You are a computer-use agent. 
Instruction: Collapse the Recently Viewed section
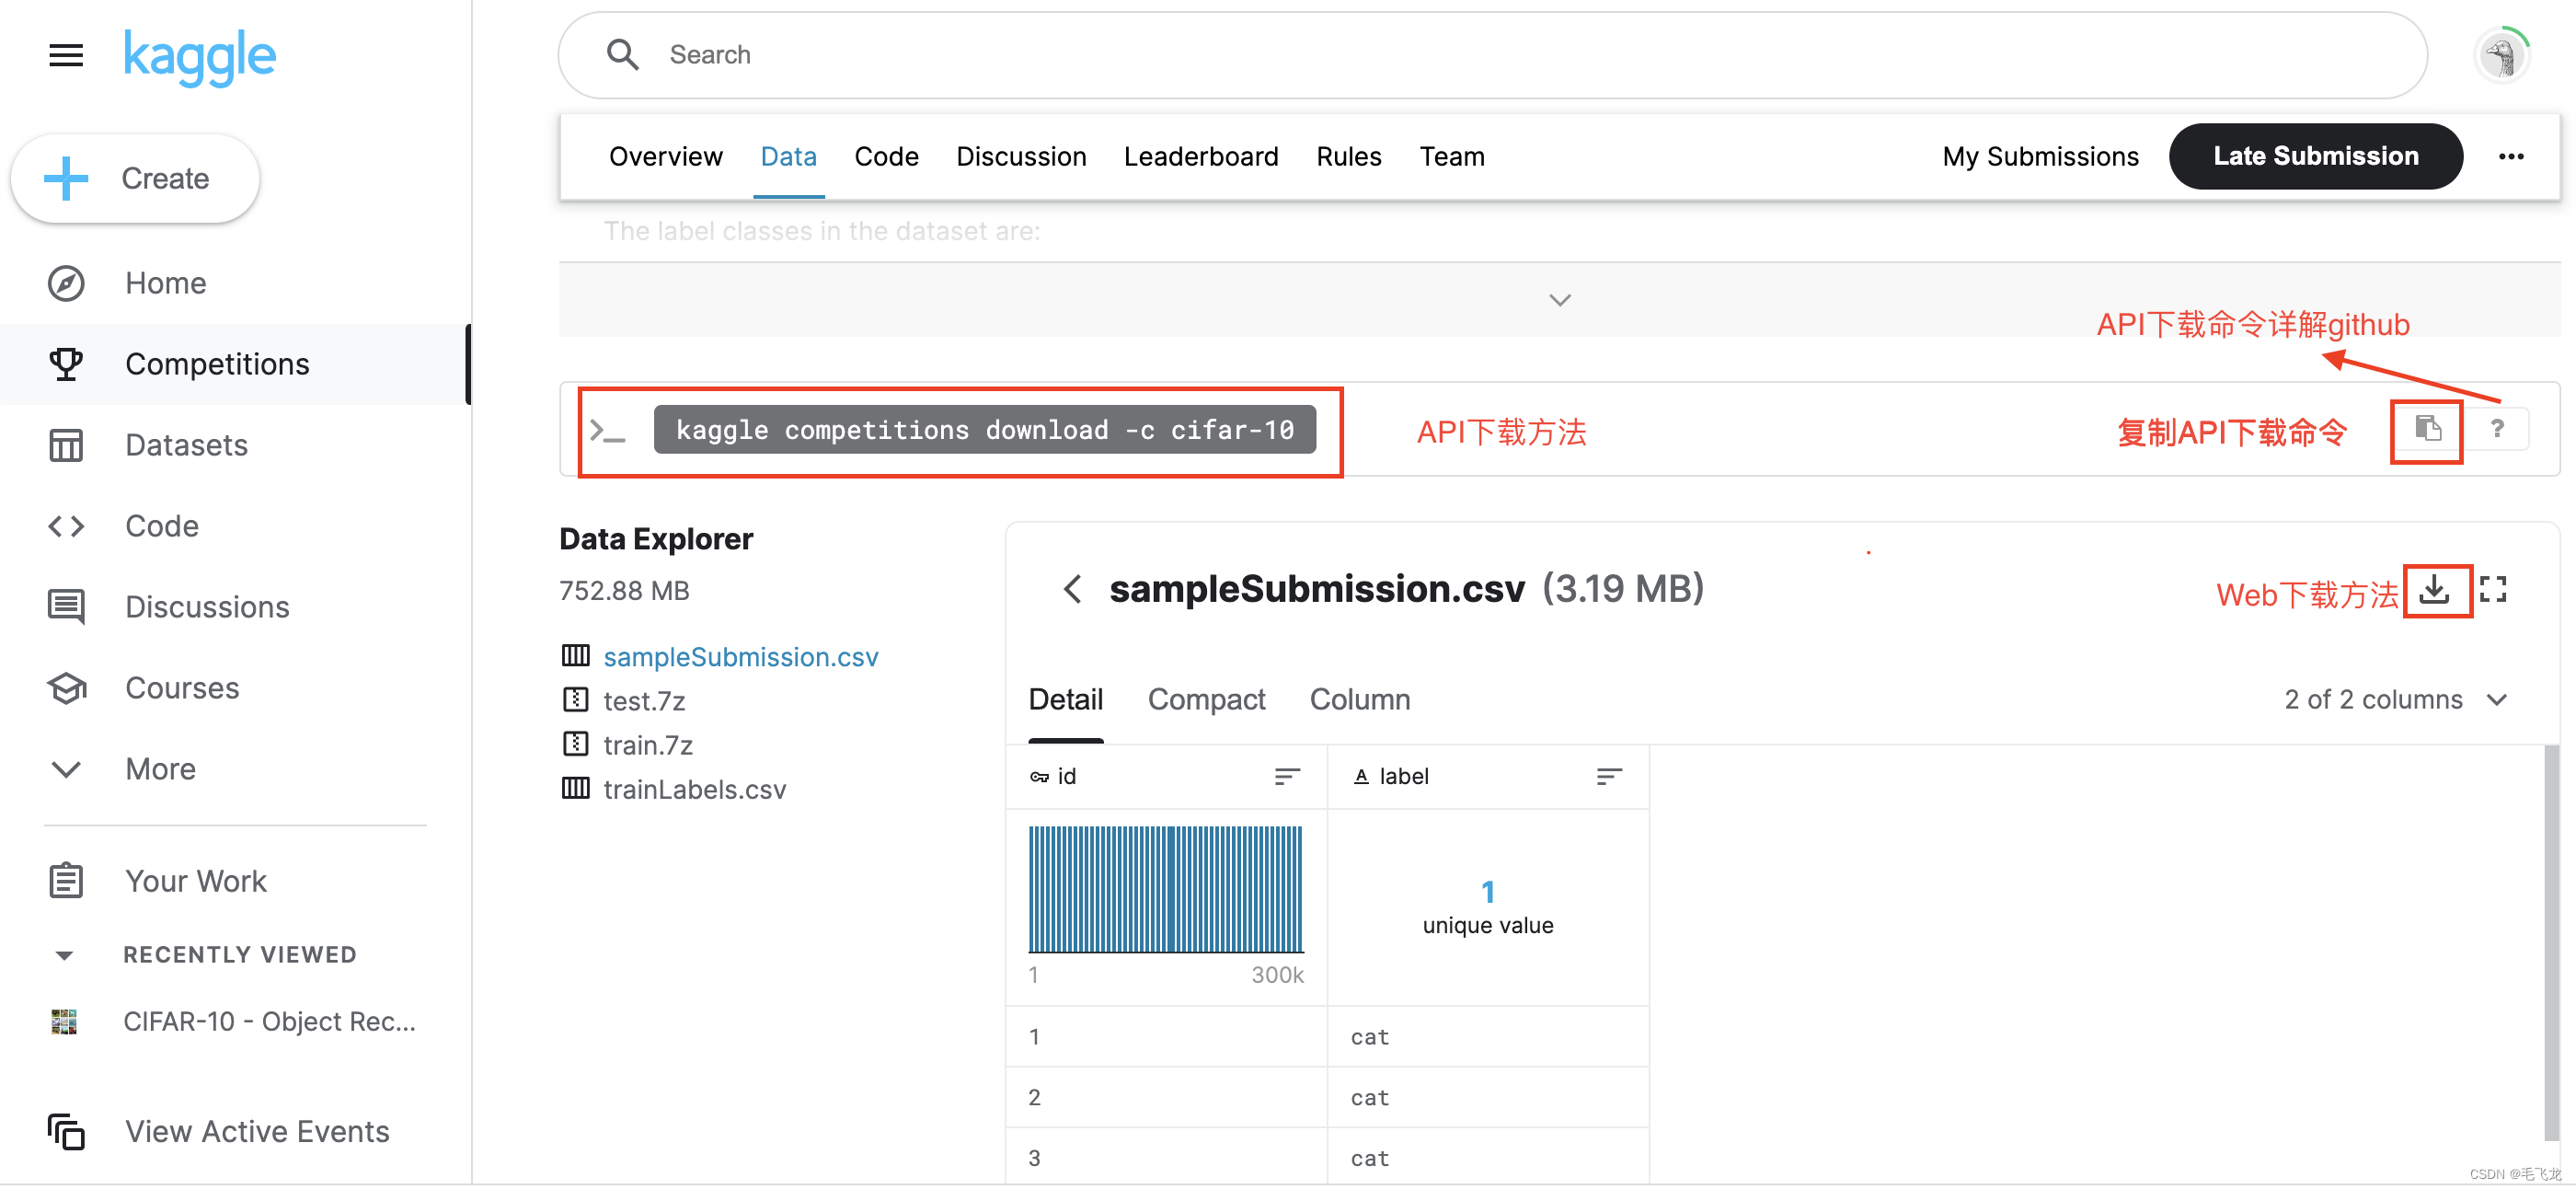coord(64,955)
